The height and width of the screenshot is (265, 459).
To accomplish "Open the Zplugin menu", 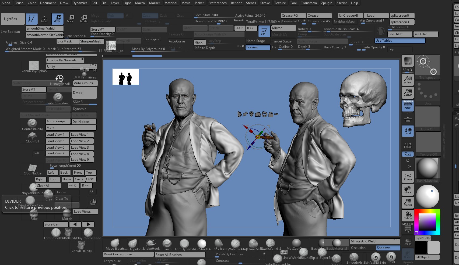I will [327, 3].
